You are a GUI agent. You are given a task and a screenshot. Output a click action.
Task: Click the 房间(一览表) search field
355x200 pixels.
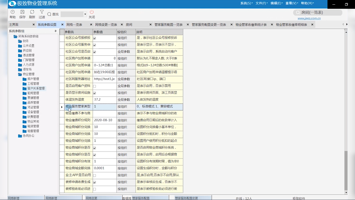point(318,13)
